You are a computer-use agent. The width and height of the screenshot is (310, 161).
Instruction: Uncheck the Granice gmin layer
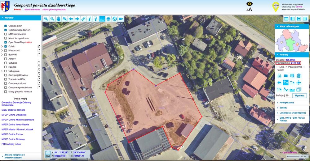pyautogui.click(x=6, y=26)
